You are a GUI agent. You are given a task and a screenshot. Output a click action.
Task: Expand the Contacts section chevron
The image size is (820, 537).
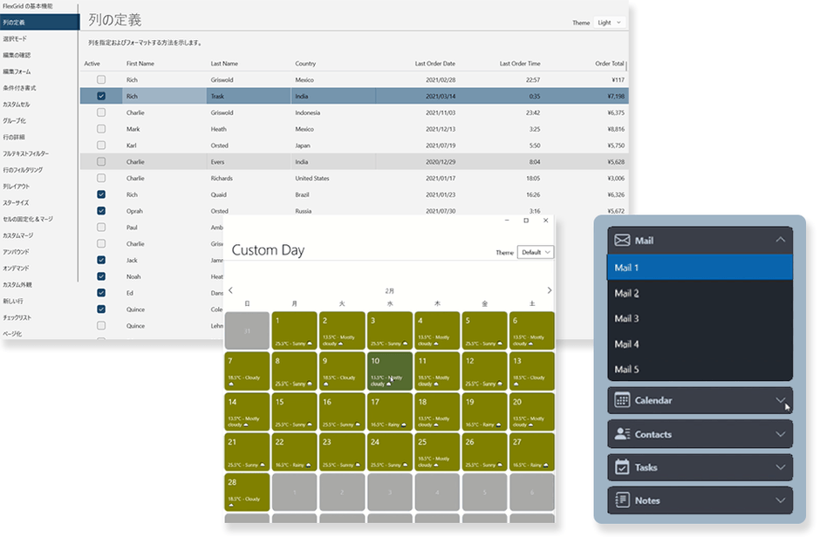(x=780, y=434)
